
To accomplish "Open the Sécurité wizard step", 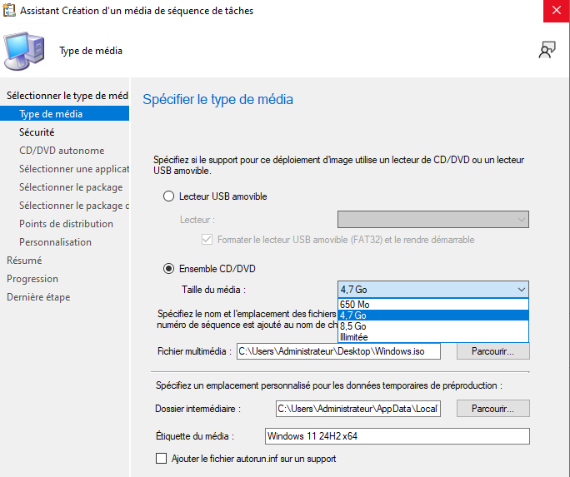I will tap(37, 132).
